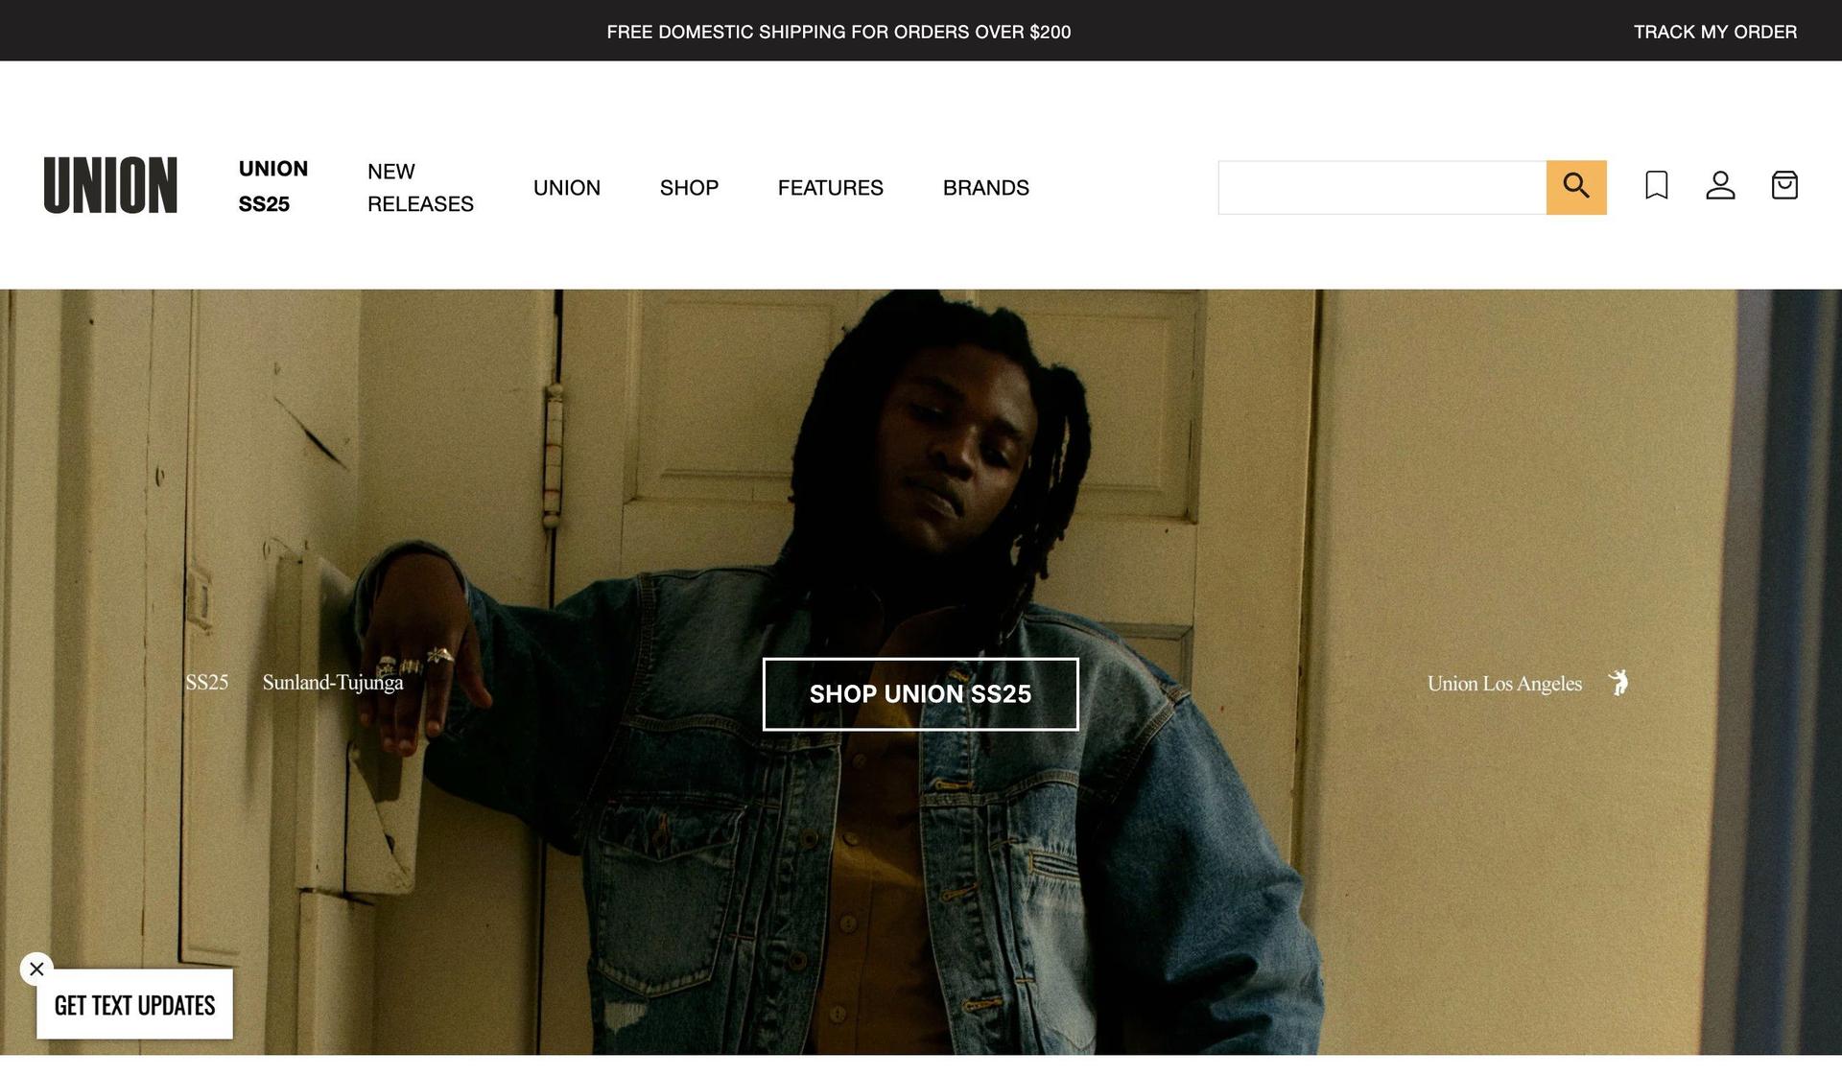Open the TRACK MY ORDER link

(1715, 32)
